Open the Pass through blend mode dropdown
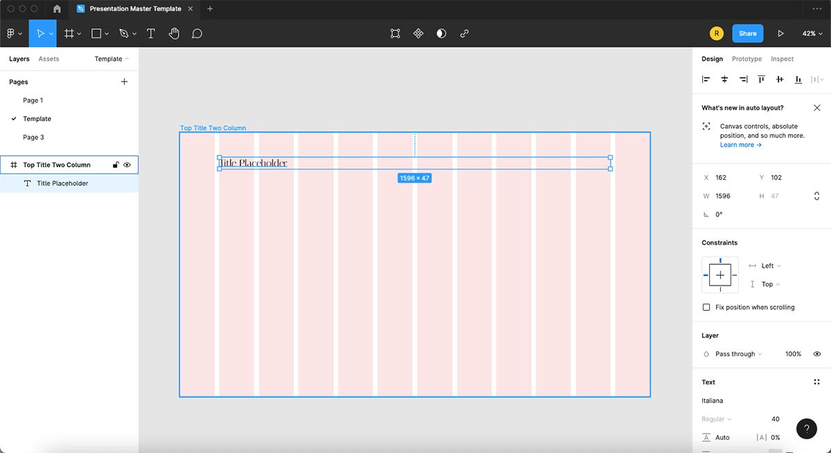The image size is (831, 453). point(733,353)
